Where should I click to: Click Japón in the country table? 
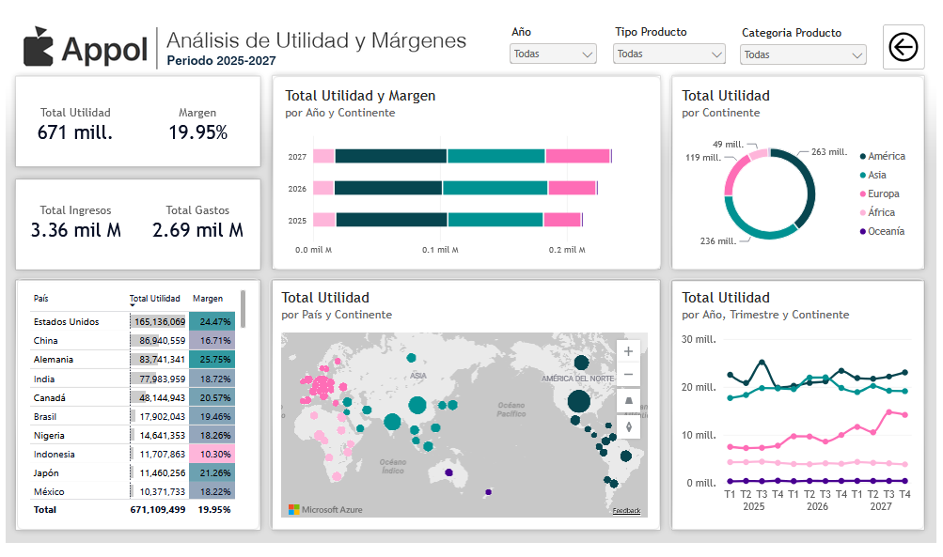pyautogui.click(x=46, y=472)
